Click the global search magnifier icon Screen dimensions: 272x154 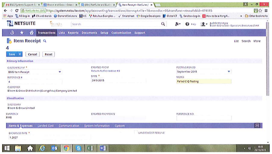pos(163,24)
